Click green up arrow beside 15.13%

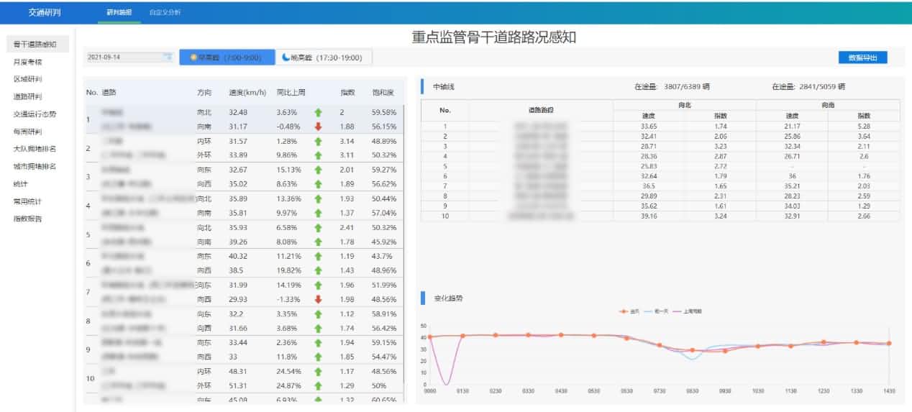point(318,170)
